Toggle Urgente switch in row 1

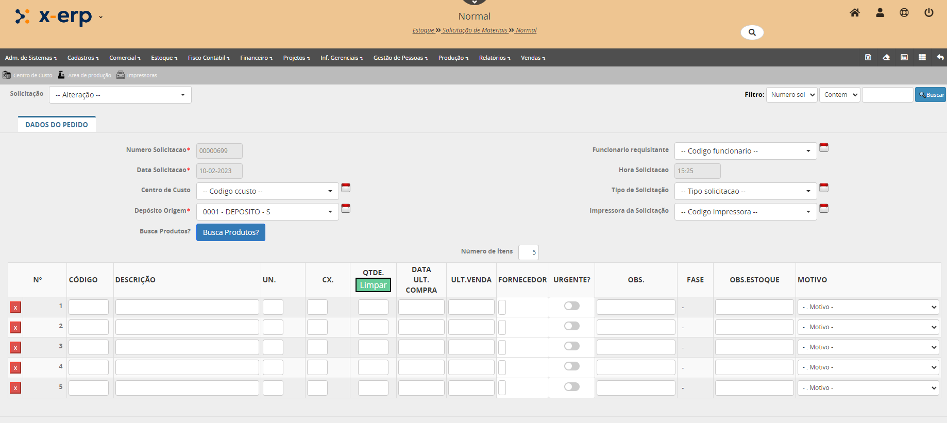pyautogui.click(x=571, y=306)
